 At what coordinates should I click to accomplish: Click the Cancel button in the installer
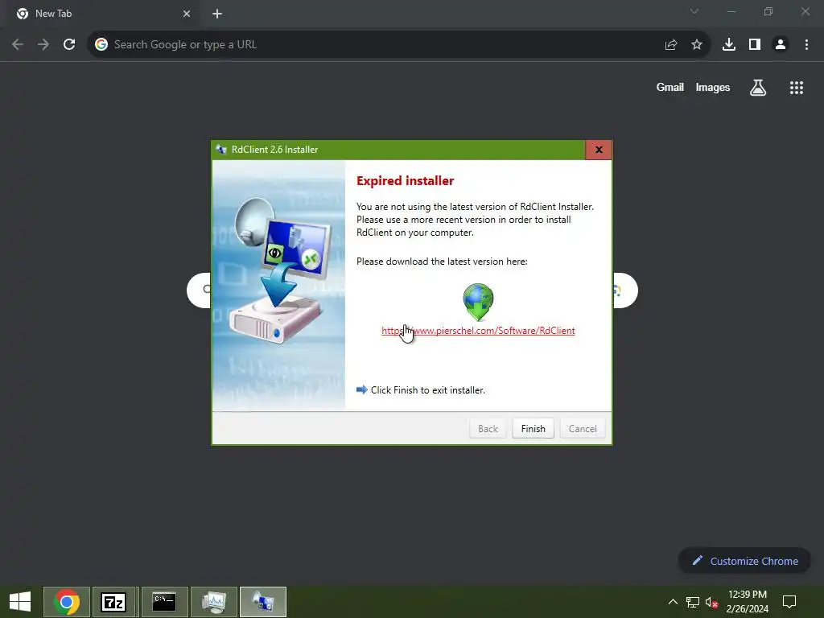tap(583, 428)
